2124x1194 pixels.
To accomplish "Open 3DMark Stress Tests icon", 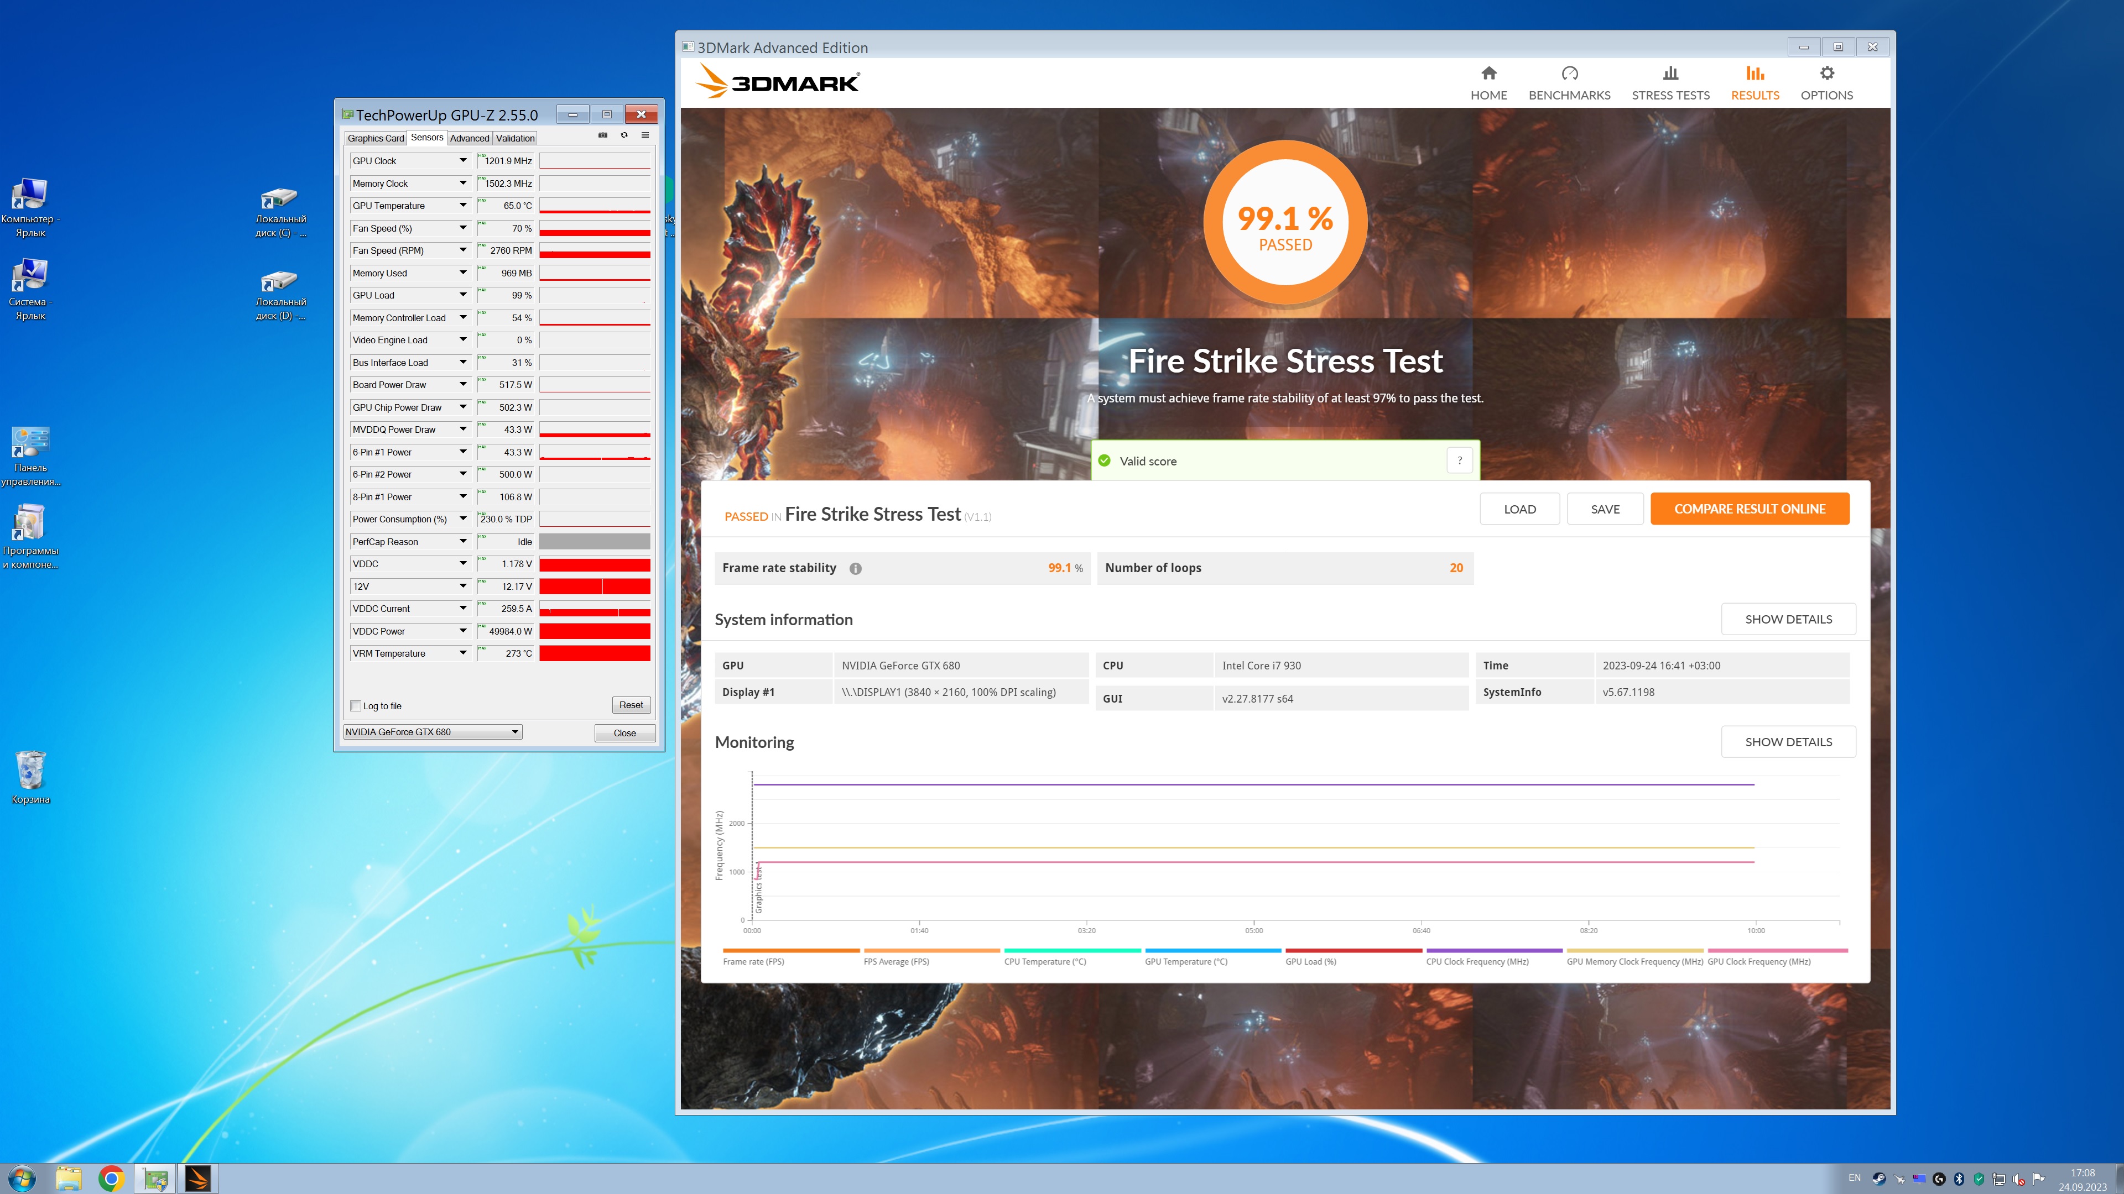I will (x=1670, y=74).
